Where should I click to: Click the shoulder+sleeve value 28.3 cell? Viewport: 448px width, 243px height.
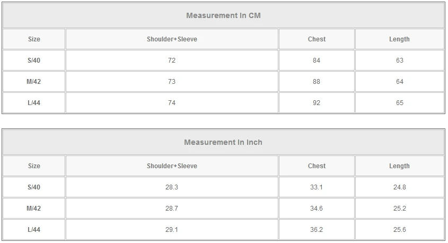click(x=172, y=187)
